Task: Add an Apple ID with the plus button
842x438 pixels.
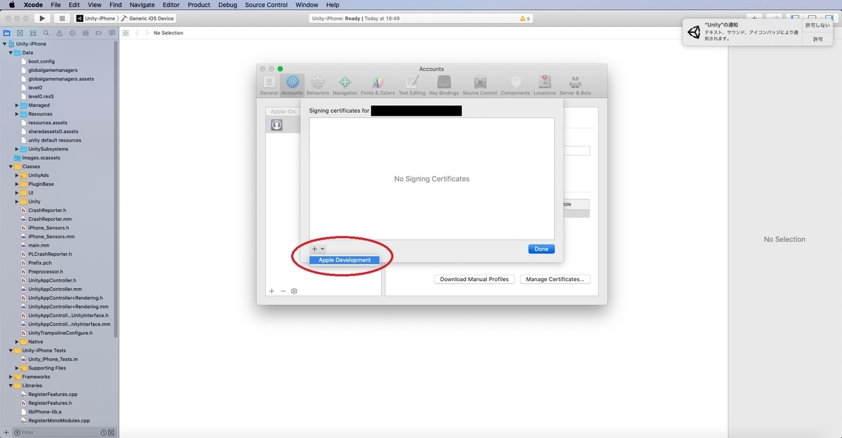Action: tap(272, 291)
